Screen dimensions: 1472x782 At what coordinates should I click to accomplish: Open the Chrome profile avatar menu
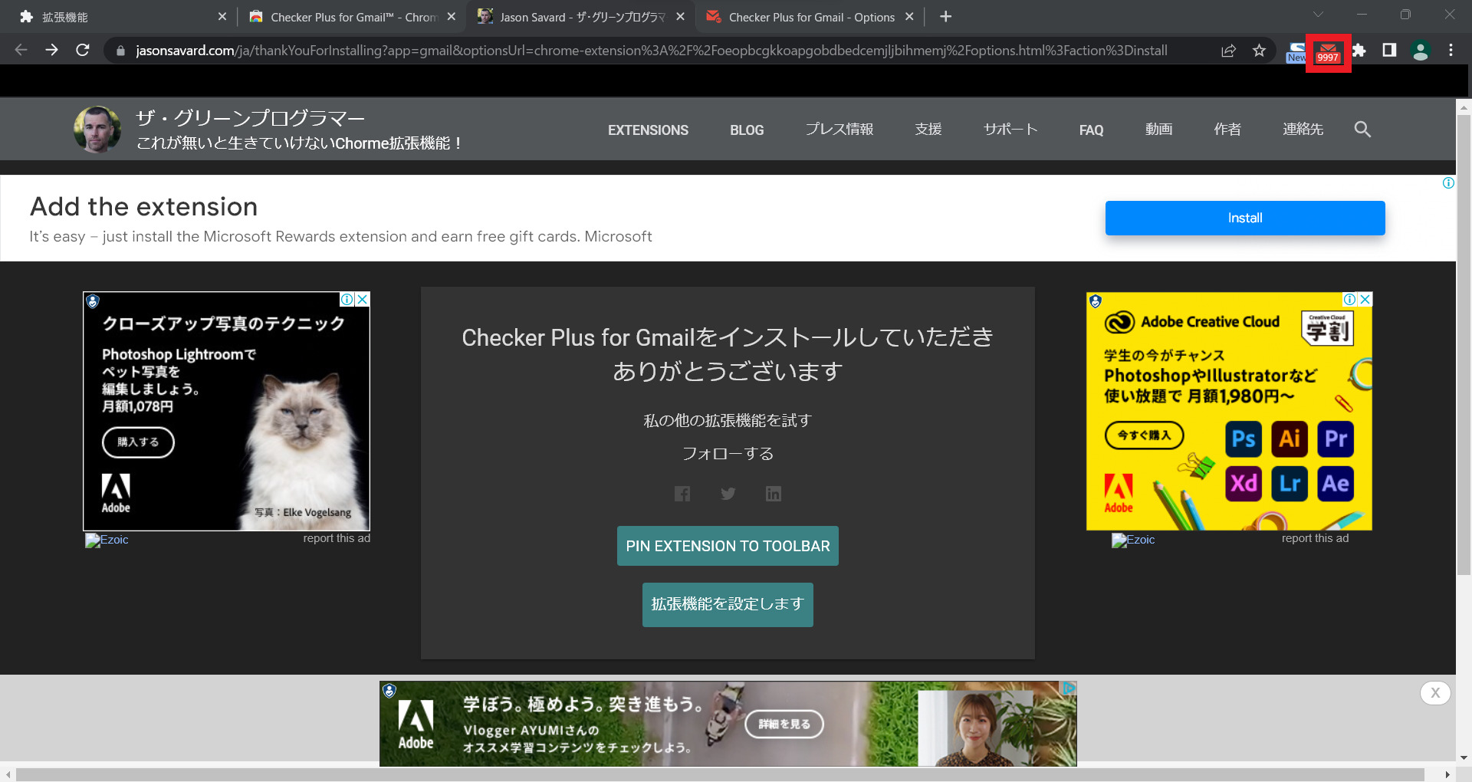click(x=1421, y=51)
